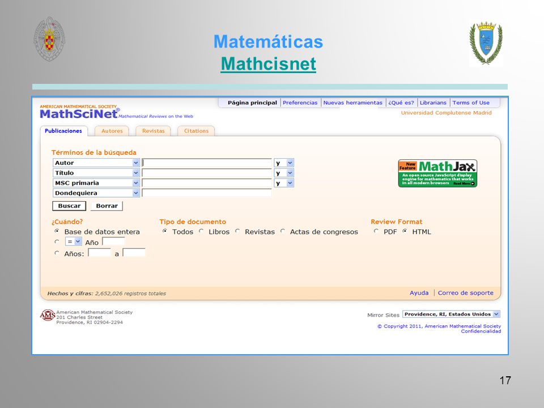The image size is (544, 408).
Task: Focus the Años start year box
Action: click(99, 253)
